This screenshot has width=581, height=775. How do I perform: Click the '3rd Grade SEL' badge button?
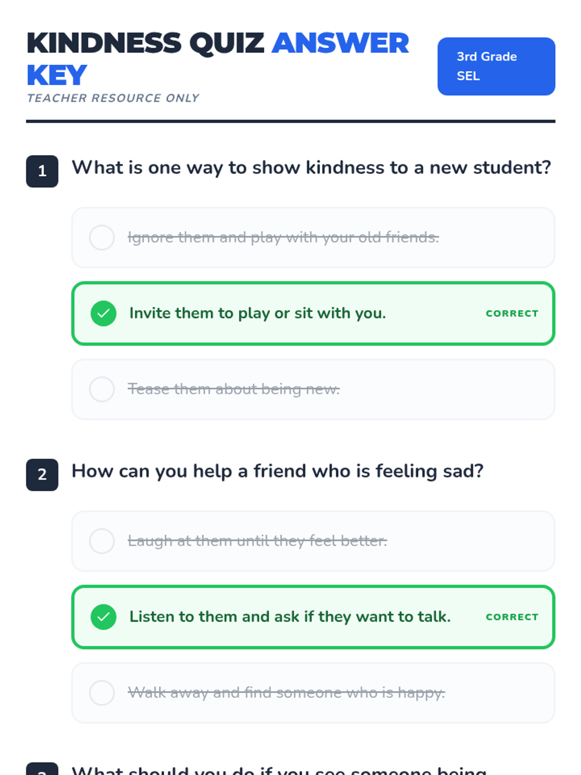tap(496, 66)
